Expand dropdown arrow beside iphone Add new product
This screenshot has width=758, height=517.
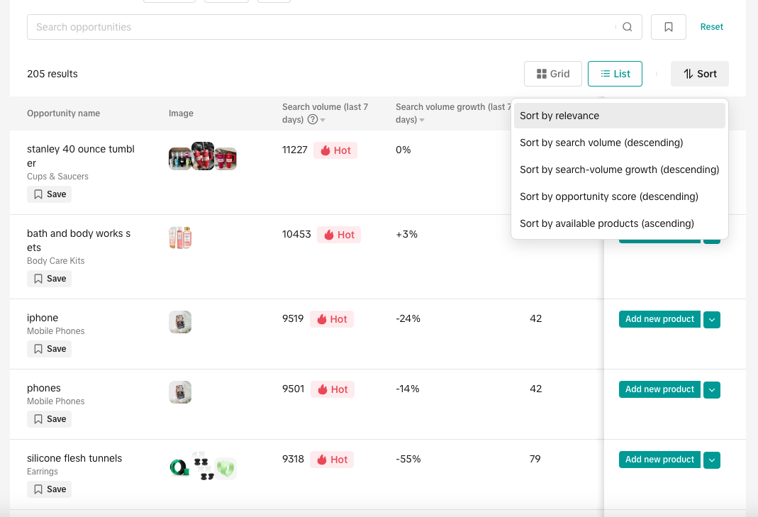click(x=712, y=320)
